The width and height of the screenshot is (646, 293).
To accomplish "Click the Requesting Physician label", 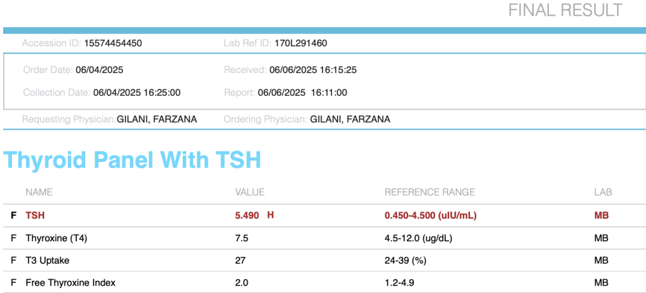I will 69,119.
